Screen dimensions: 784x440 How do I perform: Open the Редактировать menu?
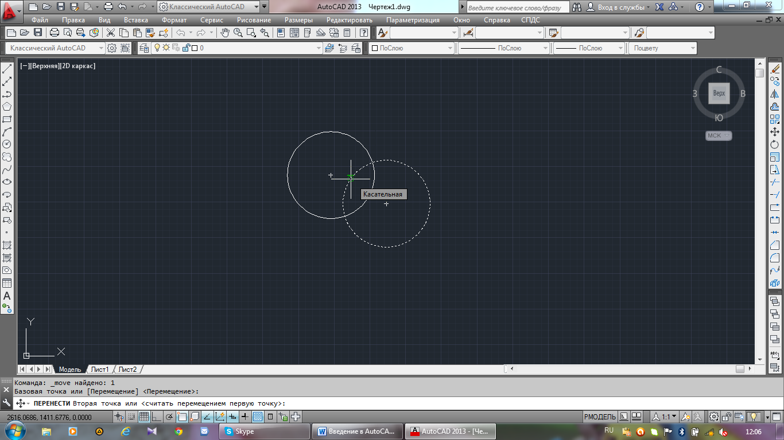(350, 20)
